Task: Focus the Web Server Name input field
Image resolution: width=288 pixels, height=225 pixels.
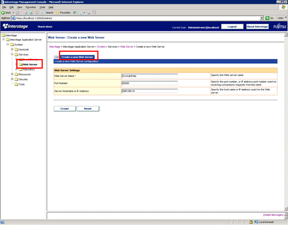Action: pos(150,76)
